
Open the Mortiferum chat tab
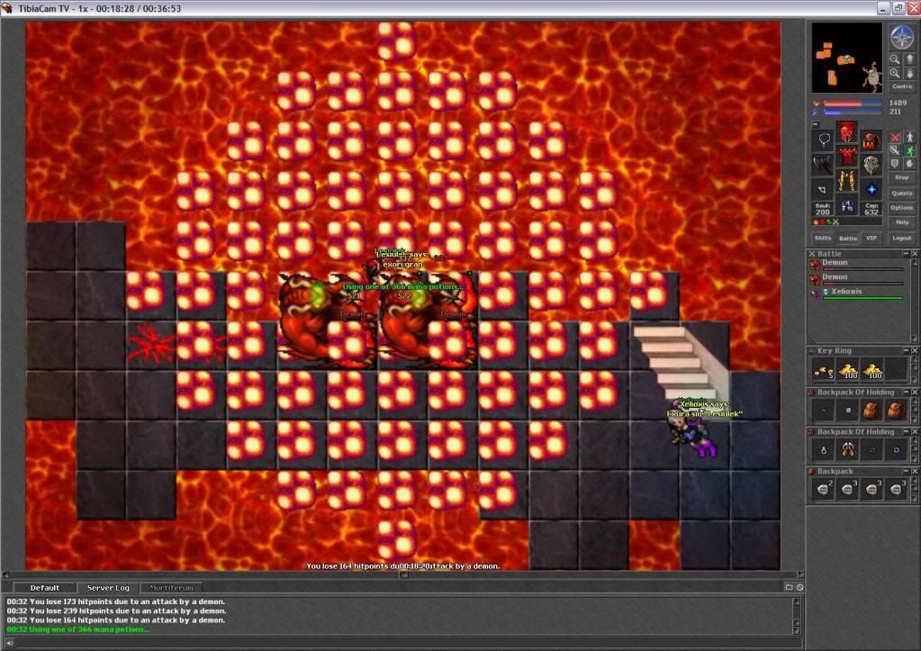[171, 588]
